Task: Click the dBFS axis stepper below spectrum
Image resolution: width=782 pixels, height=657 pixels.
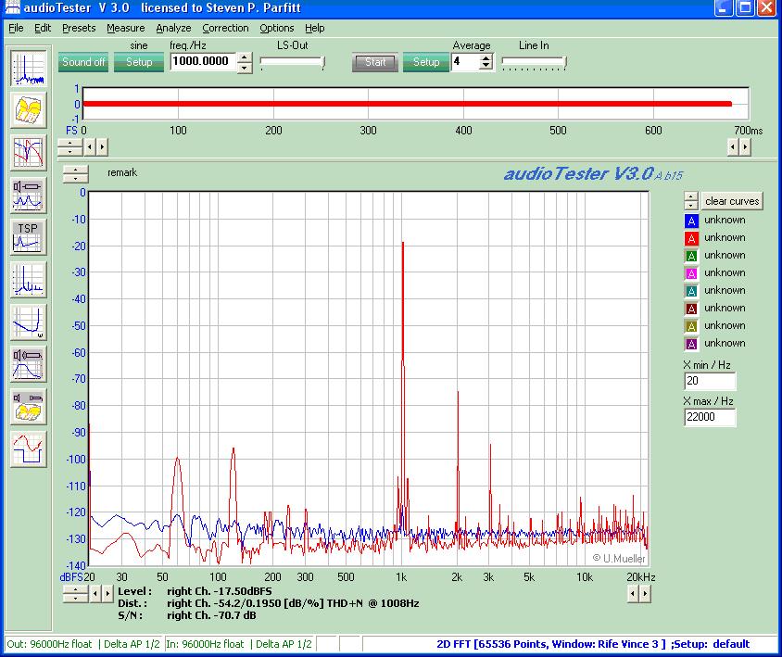Action: [x=75, y=594]
